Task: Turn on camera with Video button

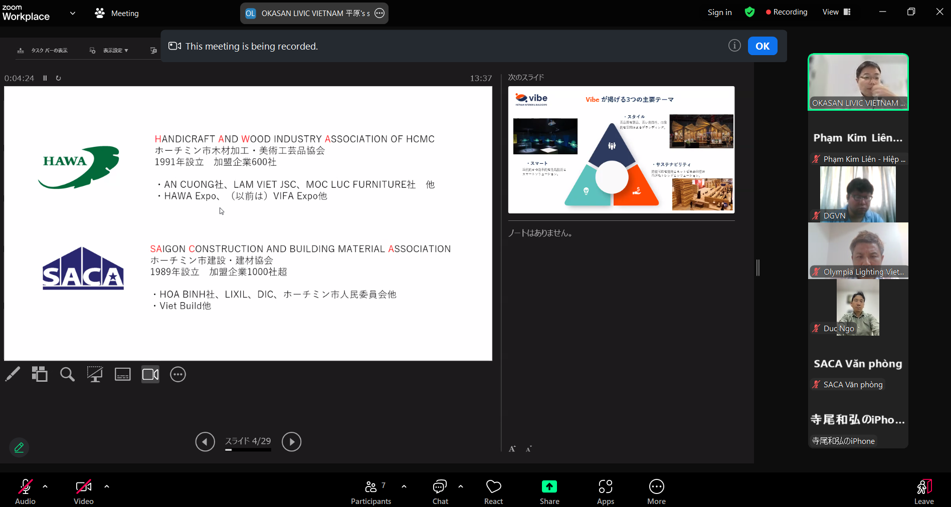Action: (83, 492)
